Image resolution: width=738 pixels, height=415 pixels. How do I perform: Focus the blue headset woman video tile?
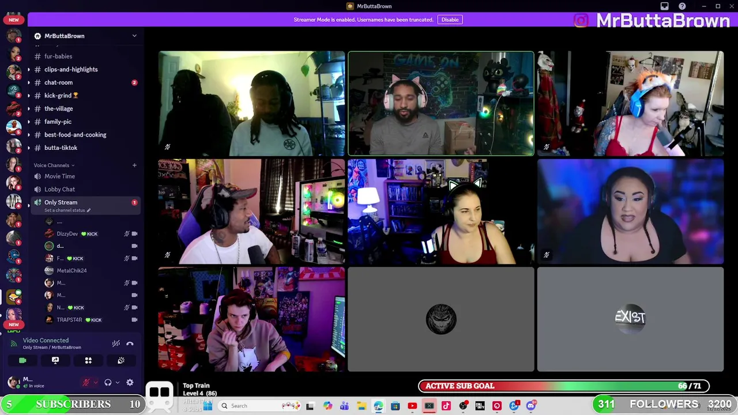630,104
